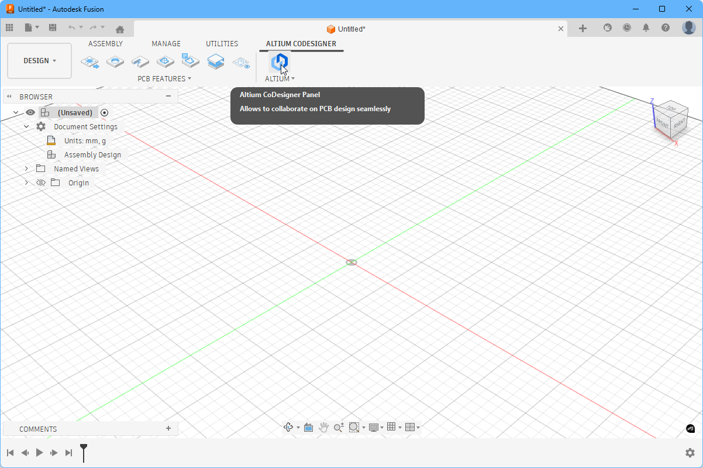Activate the Pan tool
The height and width of the screenshot is (468, 703).
point(324,427)
